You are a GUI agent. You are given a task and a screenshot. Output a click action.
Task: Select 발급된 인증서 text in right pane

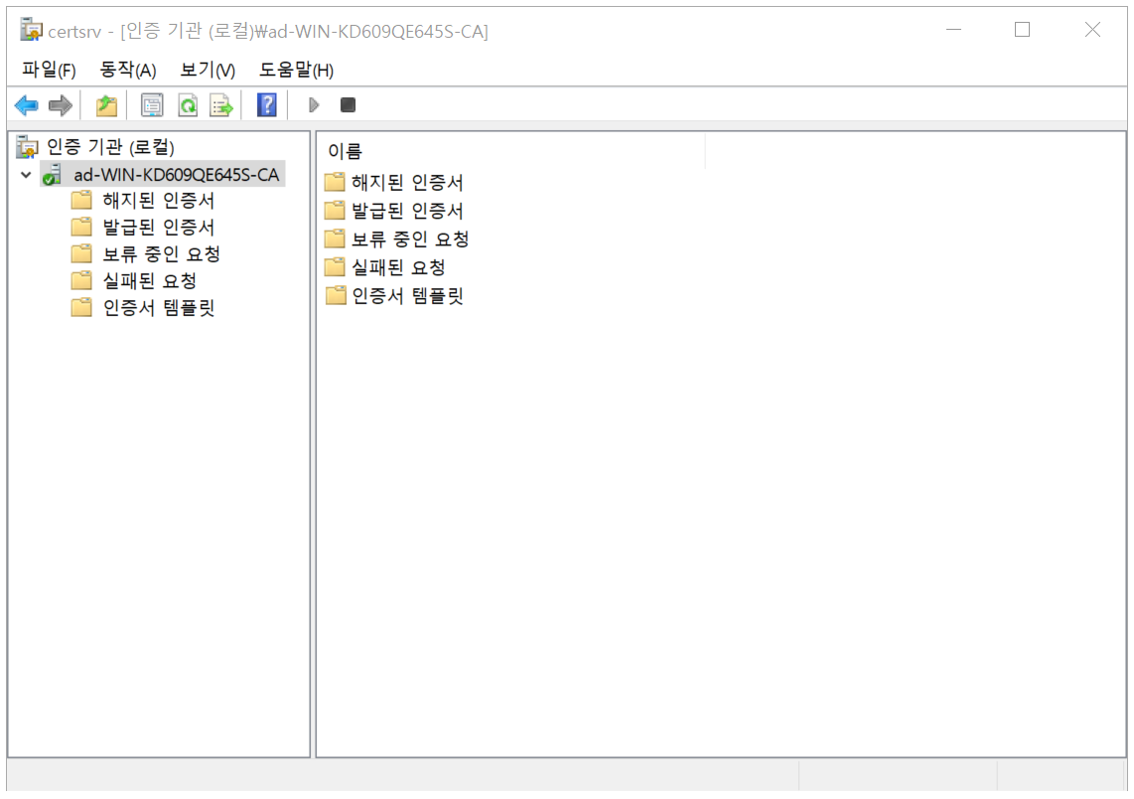407,210
